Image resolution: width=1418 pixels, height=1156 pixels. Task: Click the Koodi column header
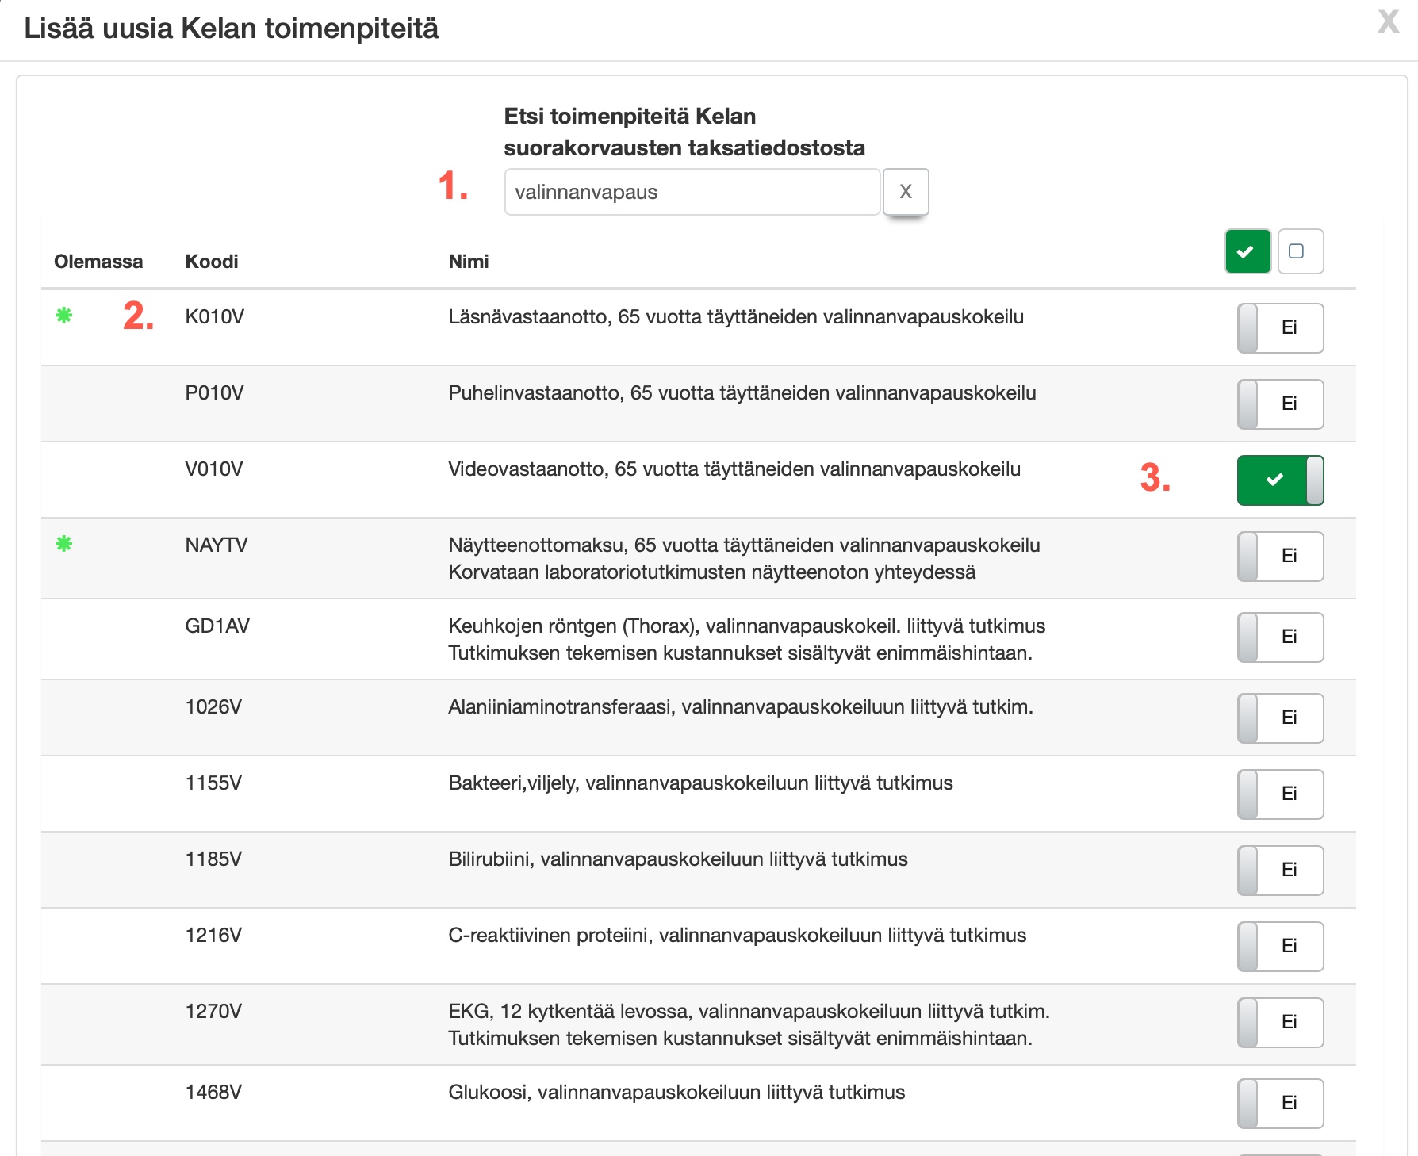click(211, 262)
